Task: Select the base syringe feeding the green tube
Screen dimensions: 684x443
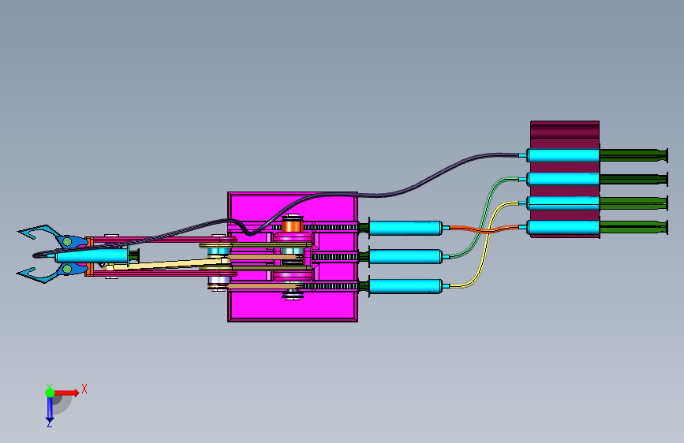Action: tap(406, 257)
